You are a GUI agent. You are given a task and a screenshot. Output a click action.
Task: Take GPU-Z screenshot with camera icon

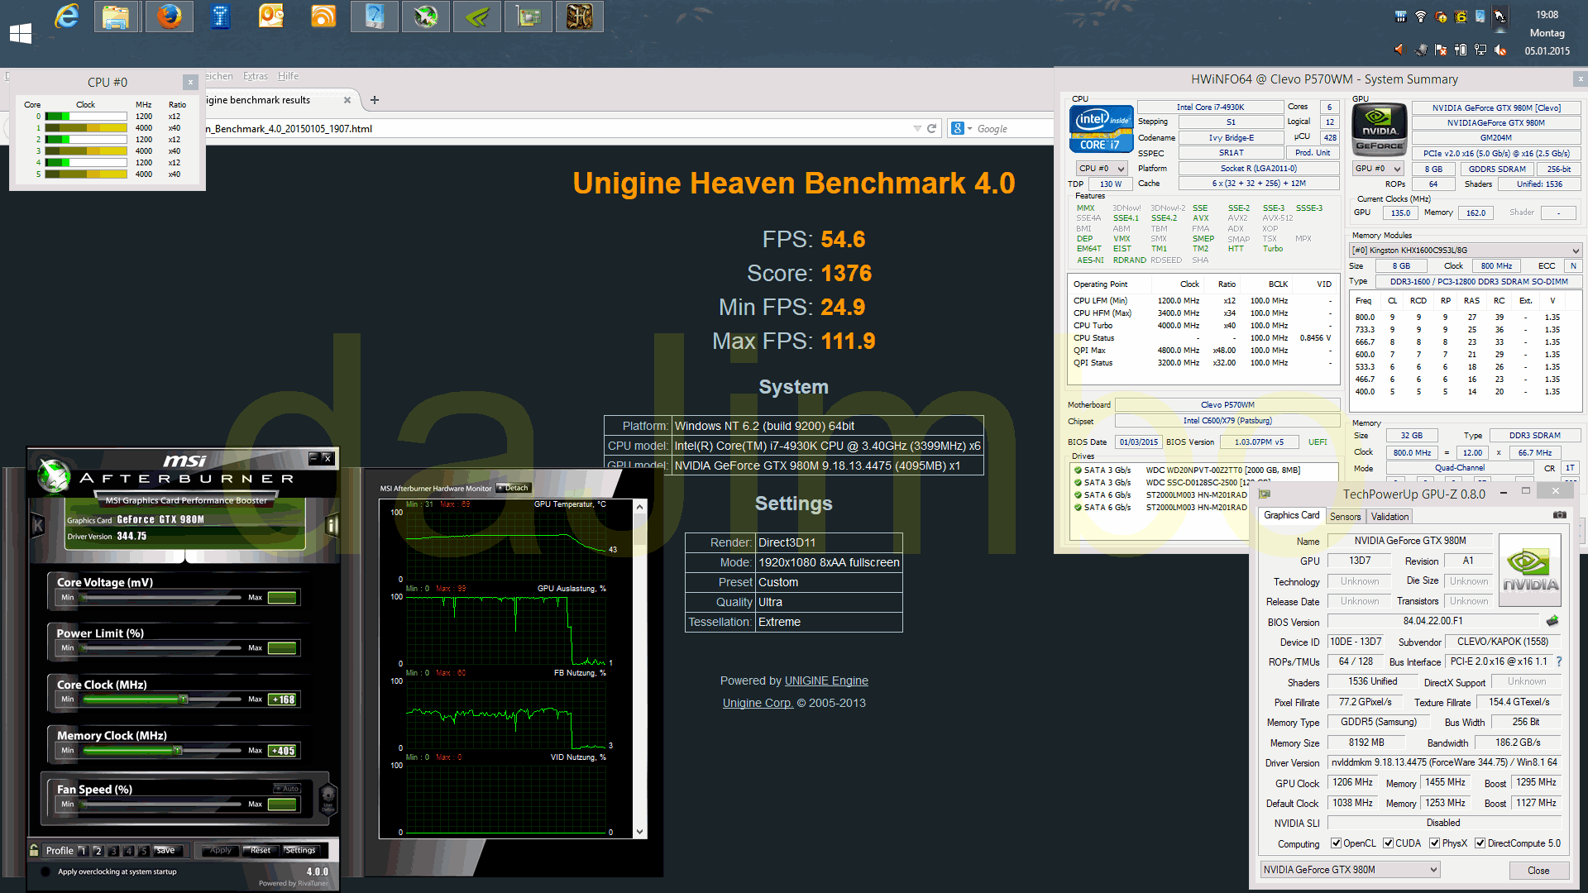click(1559, 515)
